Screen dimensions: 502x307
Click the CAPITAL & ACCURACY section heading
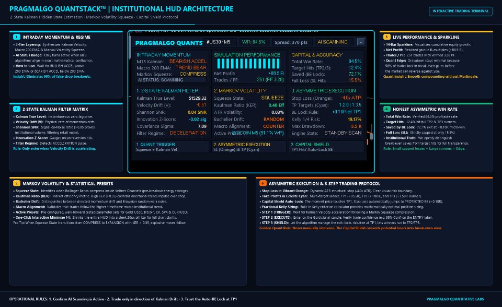coord(317,55)
